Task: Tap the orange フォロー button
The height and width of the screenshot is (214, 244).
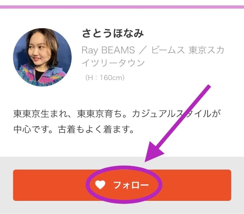Action: [x=122, y=185]
